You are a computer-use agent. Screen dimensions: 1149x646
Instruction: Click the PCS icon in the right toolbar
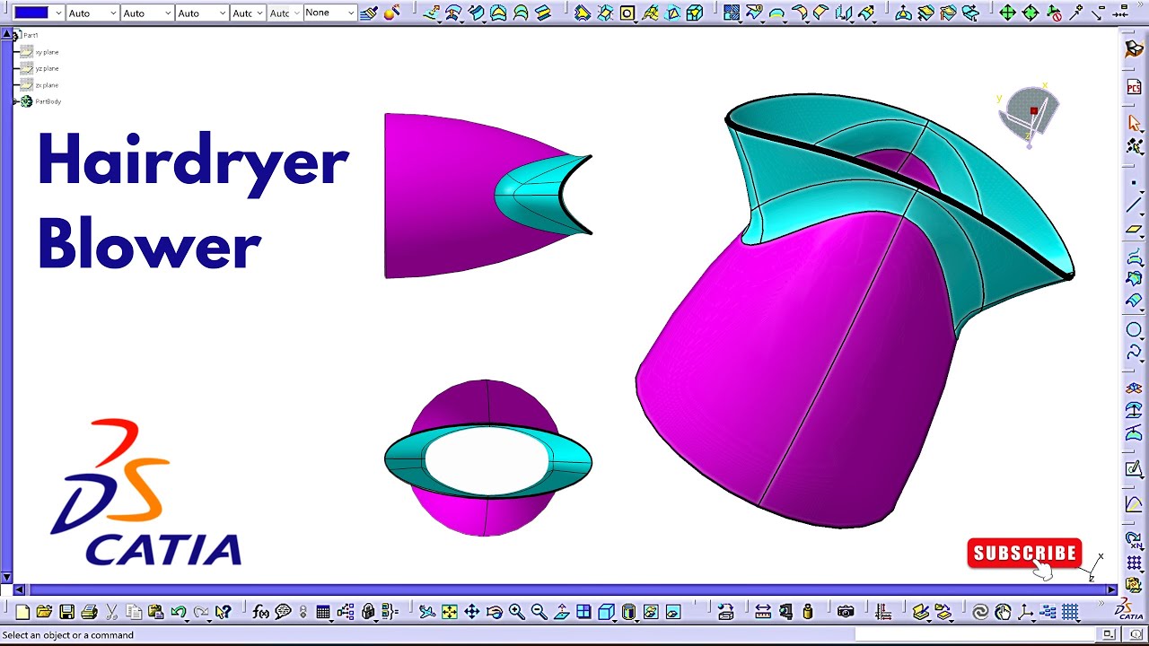pyautogui.click(x=1135, y=87)
